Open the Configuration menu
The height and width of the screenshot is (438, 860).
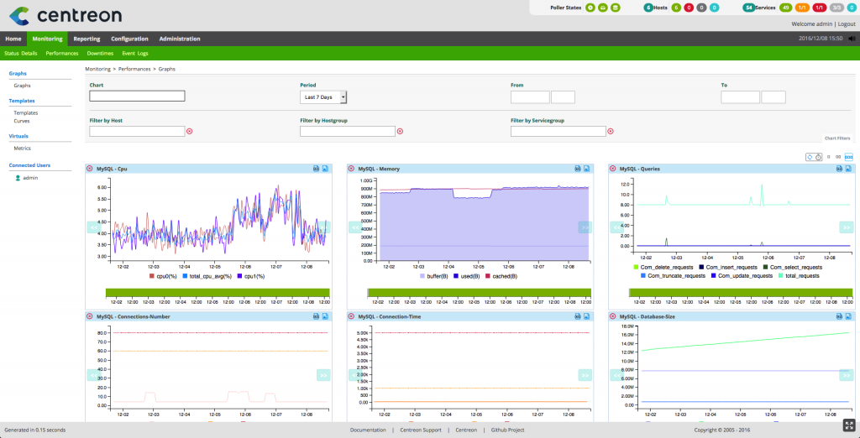[129, 39]
